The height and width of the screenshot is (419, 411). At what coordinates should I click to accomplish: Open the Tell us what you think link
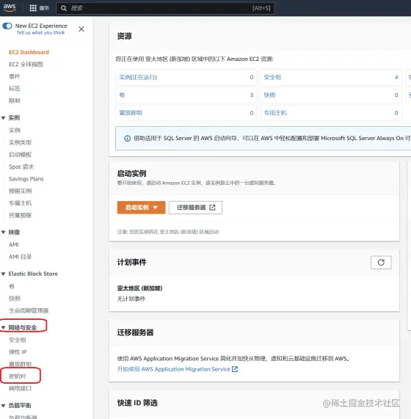[40, 32]
